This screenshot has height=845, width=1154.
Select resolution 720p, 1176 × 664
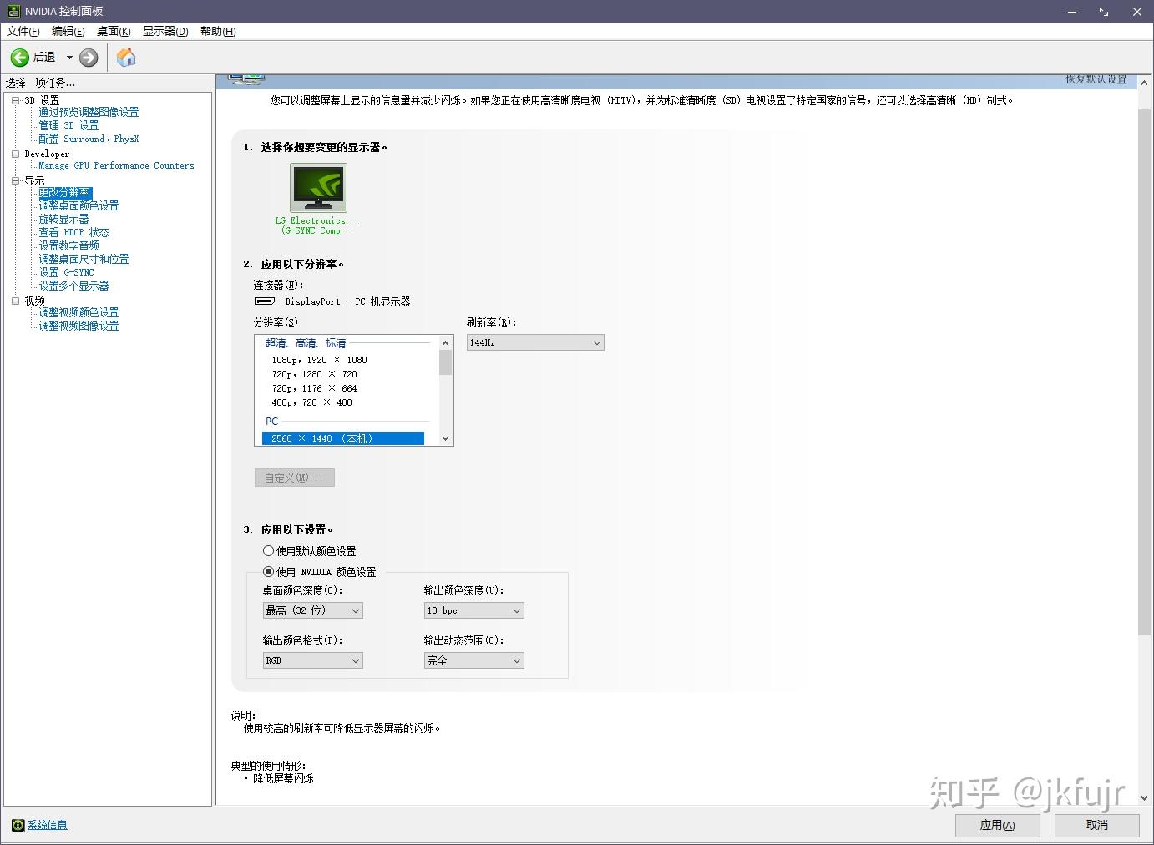click(314, 388)
